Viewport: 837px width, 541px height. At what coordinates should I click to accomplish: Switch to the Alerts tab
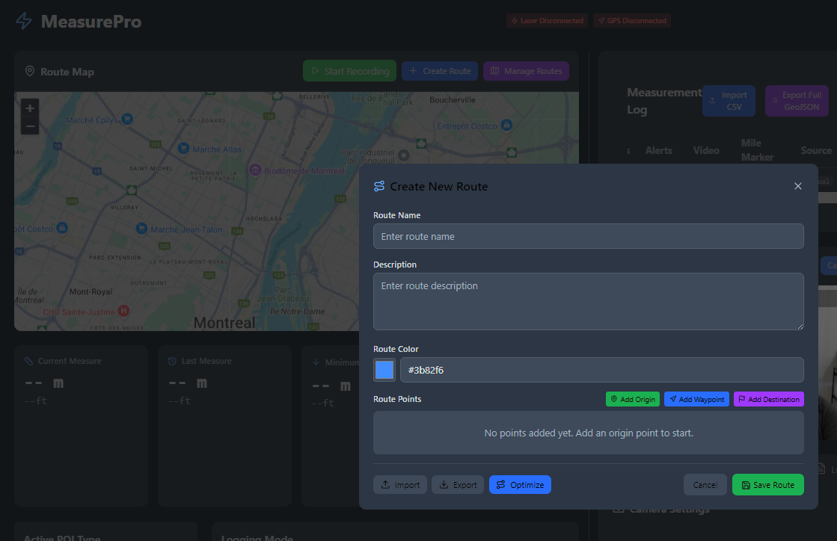pos(658,150)
